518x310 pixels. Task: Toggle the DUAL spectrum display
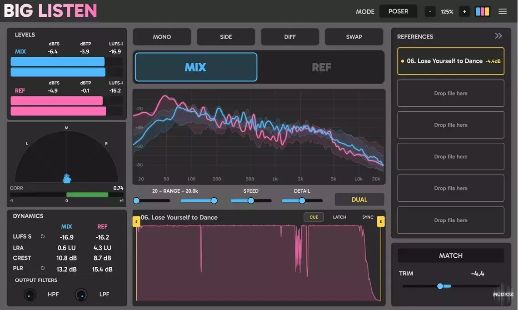pyautogui.click(x=359, y=200)
